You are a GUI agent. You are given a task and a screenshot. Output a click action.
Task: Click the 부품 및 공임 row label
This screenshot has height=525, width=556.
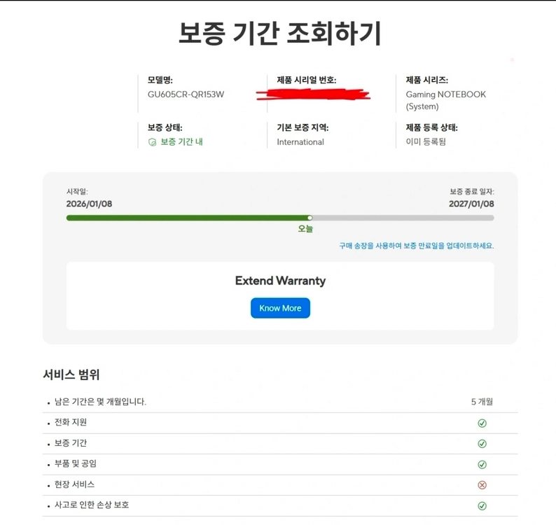tap(75, 463)
